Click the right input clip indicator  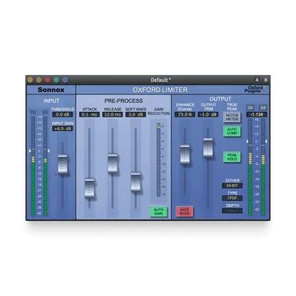[x=45, y=112]
